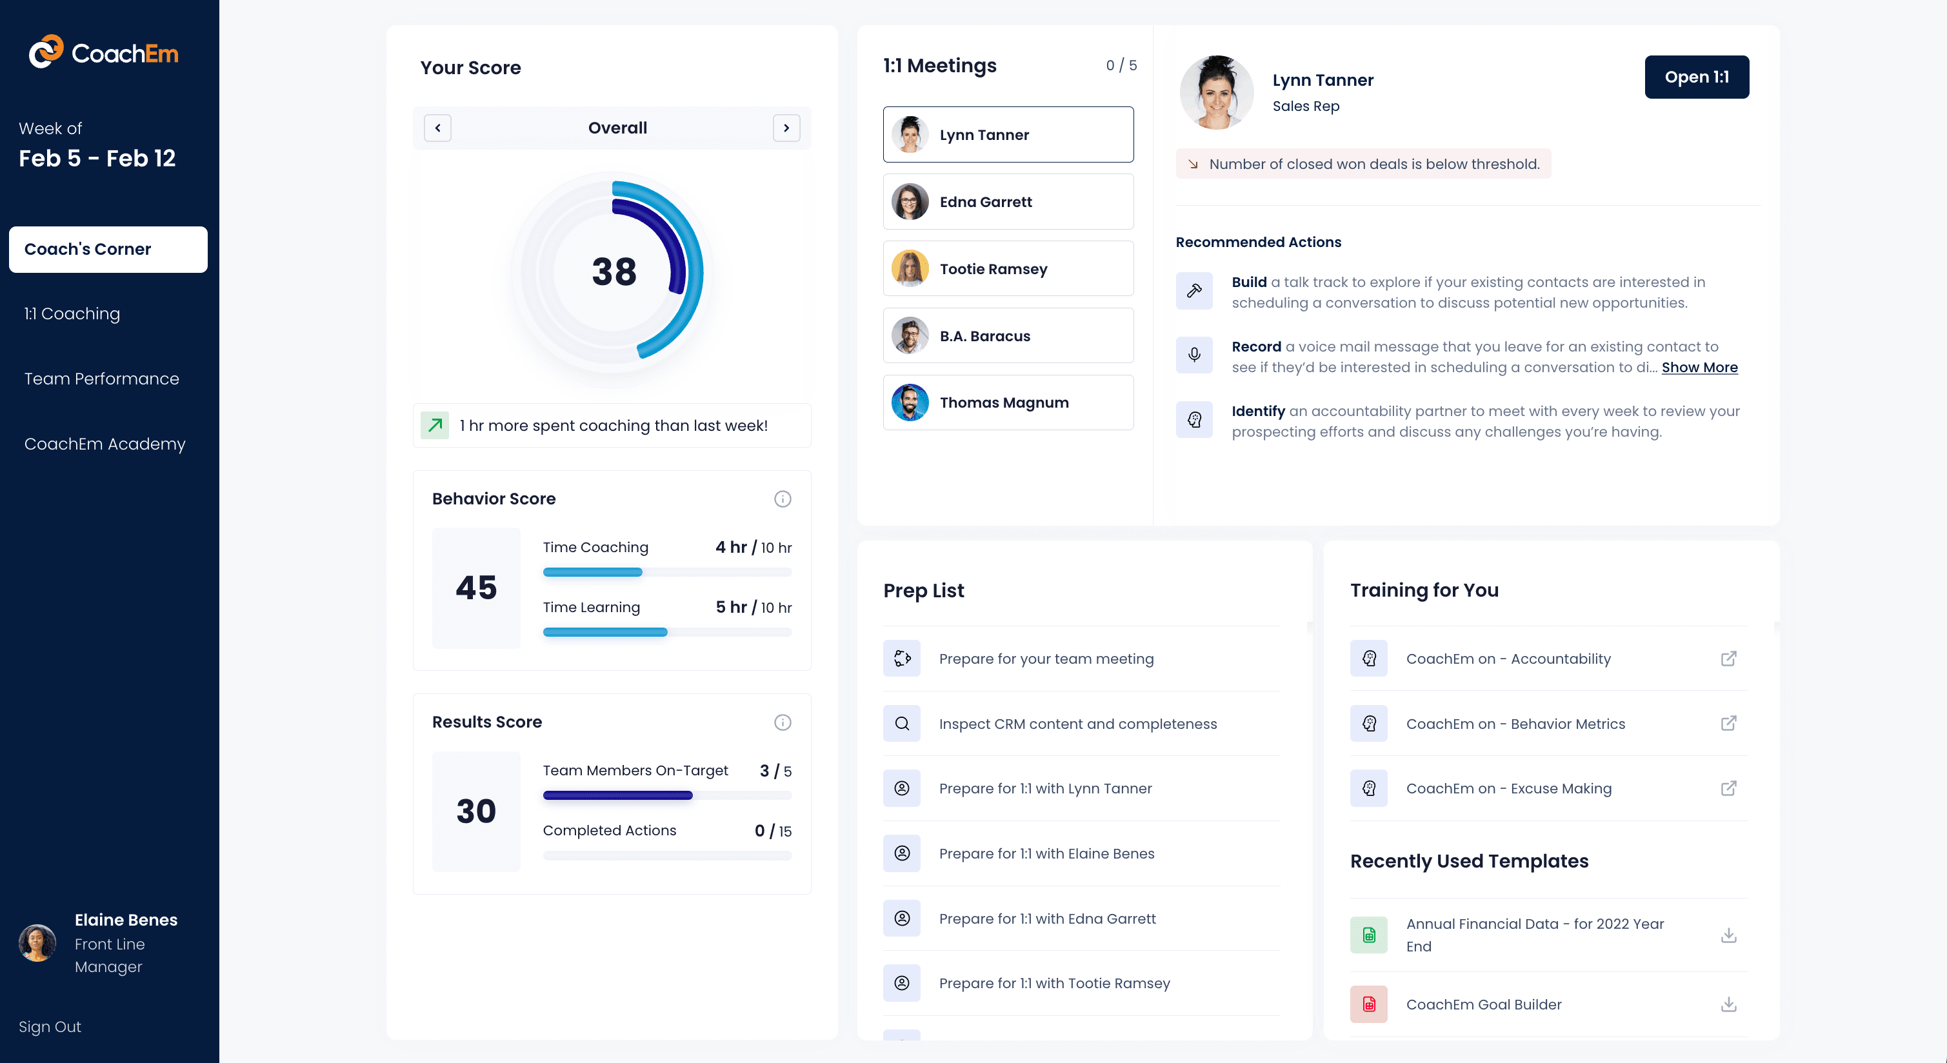Viewport: 1947px width, 1063px height.
Task: Open CoachEm on - Accountability training
Action: click(x=1549, y=659)
